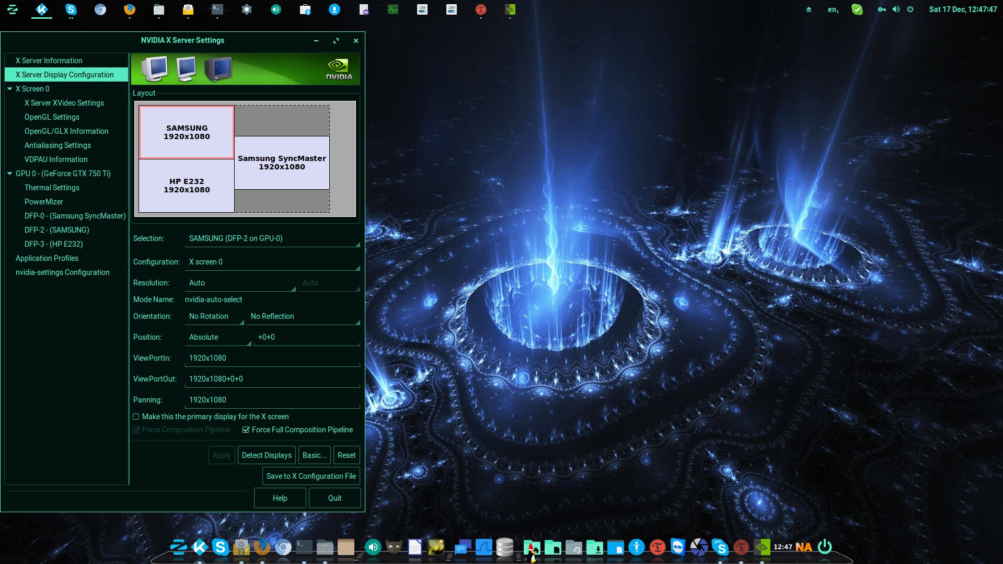Open terminal icon in the top panel
This screenshot has height=564, width=1003.
click(217, 9)
